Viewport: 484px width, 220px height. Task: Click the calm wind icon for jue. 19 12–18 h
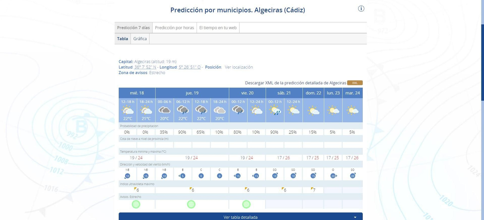click(201, 176)
